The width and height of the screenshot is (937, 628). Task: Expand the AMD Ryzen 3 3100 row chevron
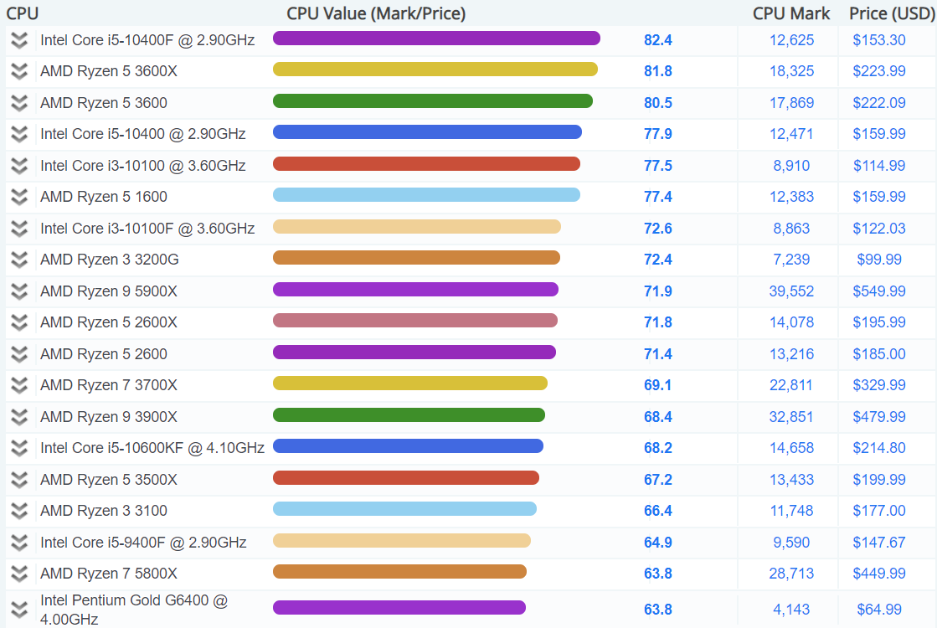pos(19,510)
